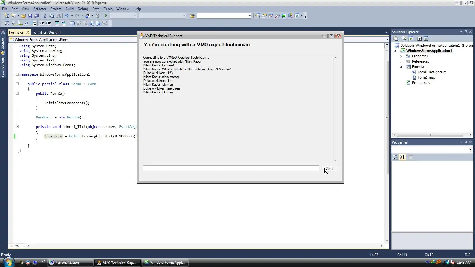Click the Toolbox wrench icon in toolbar
475x267 pixels.
tap(277, 16)
